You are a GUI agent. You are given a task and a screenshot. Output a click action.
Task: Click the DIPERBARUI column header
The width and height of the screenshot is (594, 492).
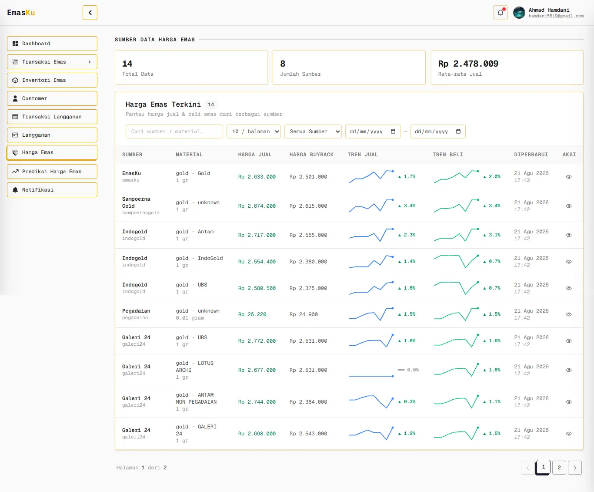531,155
